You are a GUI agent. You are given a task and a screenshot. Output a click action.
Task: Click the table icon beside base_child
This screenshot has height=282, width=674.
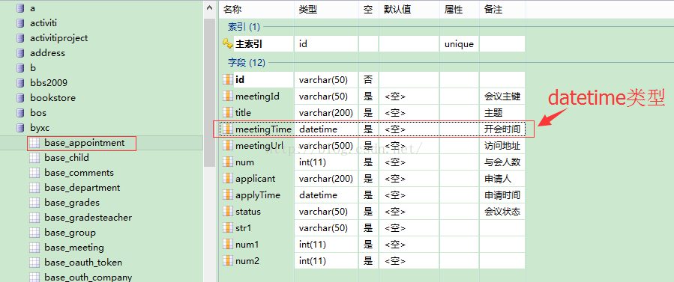pyautogui.click(x=34, y=158)
